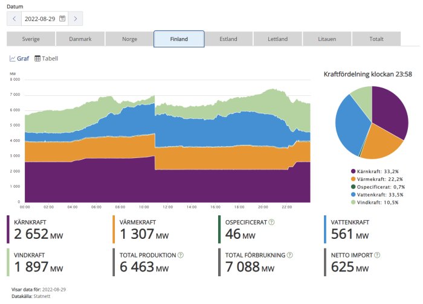This screenshot has width=423, height=304.
Task: Show the Lettland country tab
Action: (277, 39)
